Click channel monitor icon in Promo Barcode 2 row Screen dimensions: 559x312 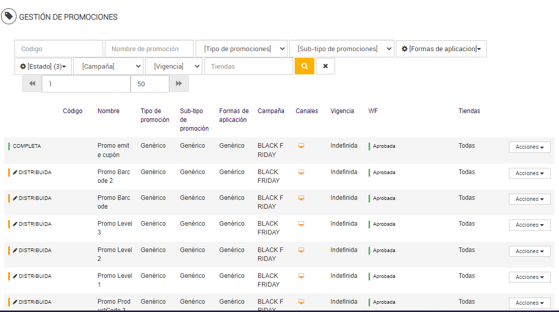[301, 172]
